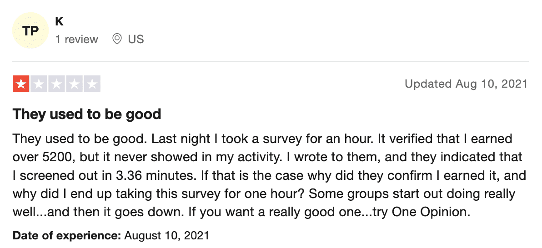542x248 pixels.
Task: Click the horizontal divider under profile
Action: (x=271, y=62)
